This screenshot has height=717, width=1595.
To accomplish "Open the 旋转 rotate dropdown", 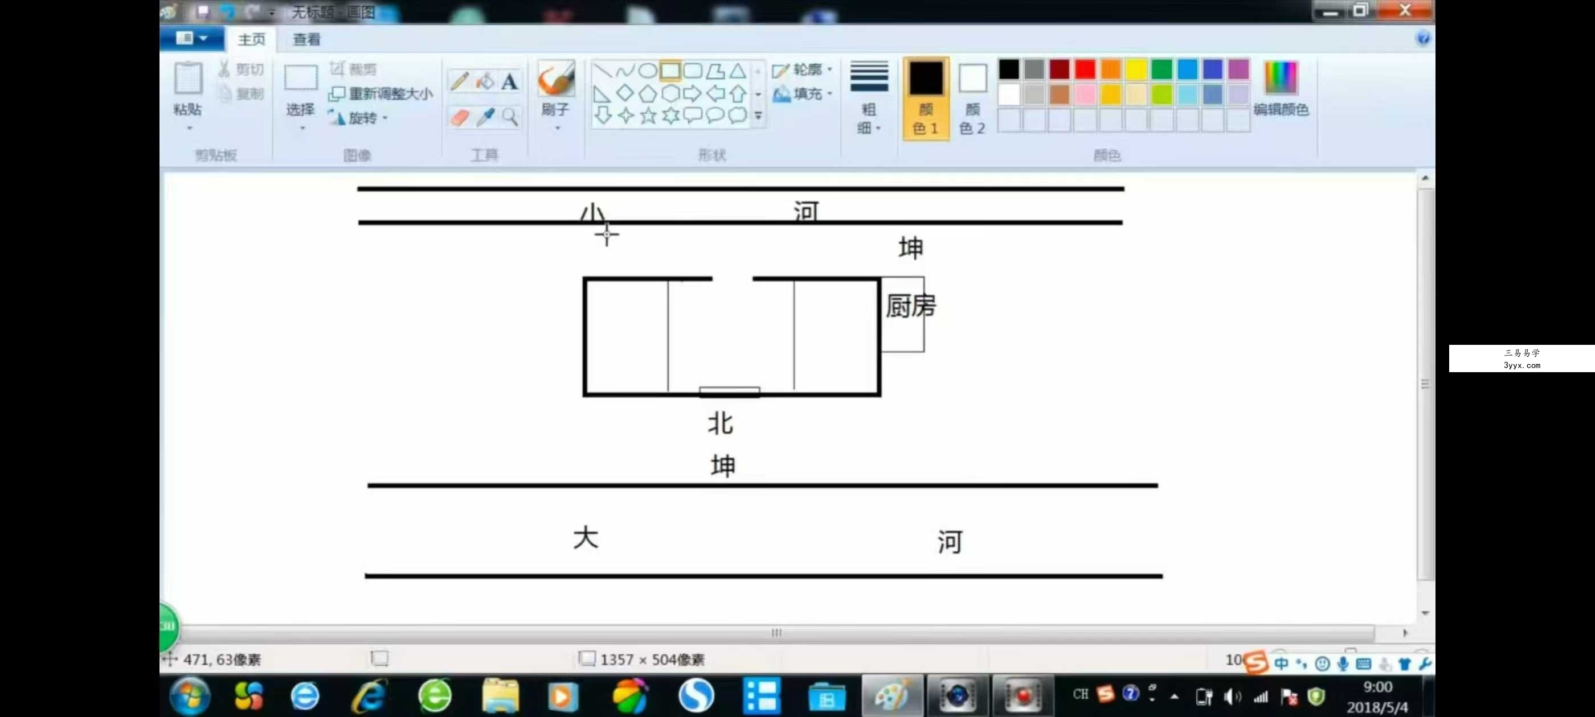I will 358,118.
